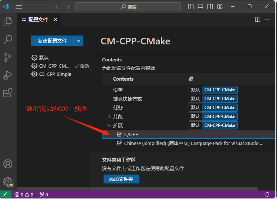Click the forwarded ports status indicator

44,195
